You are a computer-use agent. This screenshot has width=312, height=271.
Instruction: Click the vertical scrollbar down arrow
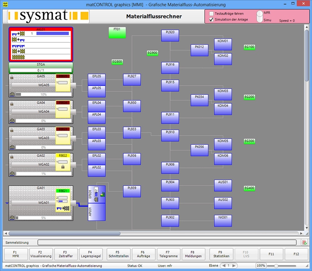tap(307, 228)
